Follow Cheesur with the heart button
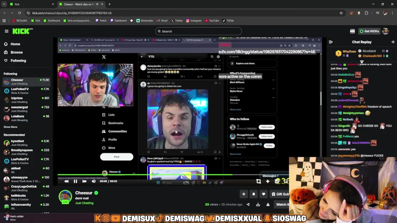 (264, 194)
